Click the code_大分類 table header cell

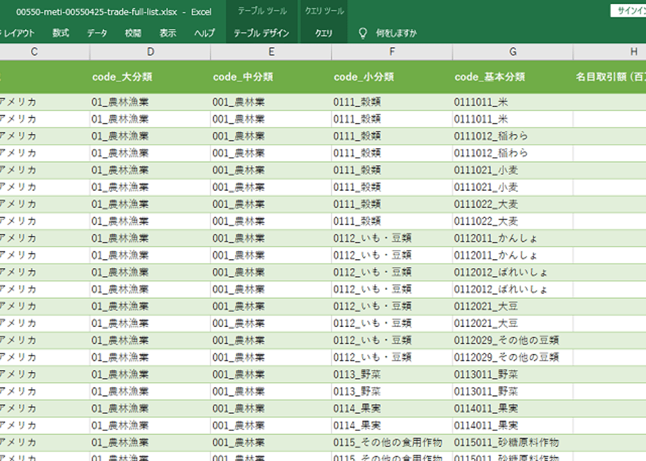150,77
